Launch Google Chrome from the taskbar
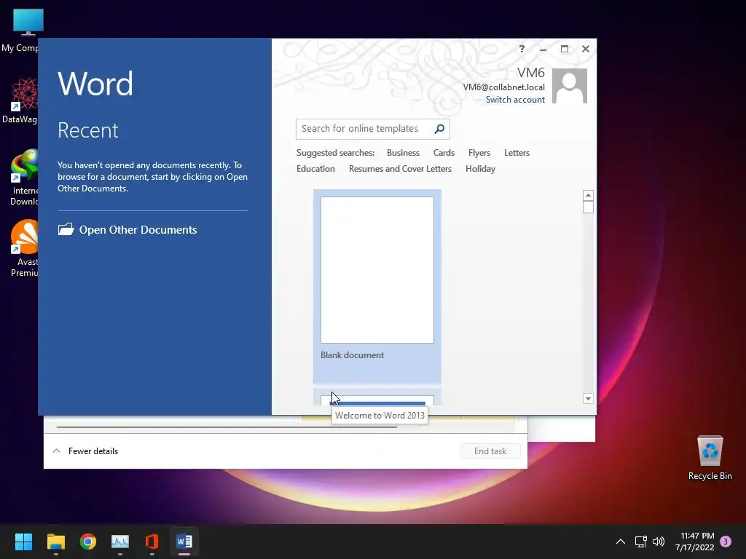The width and height of the screenshot is (746, 559). click(88, 542)
